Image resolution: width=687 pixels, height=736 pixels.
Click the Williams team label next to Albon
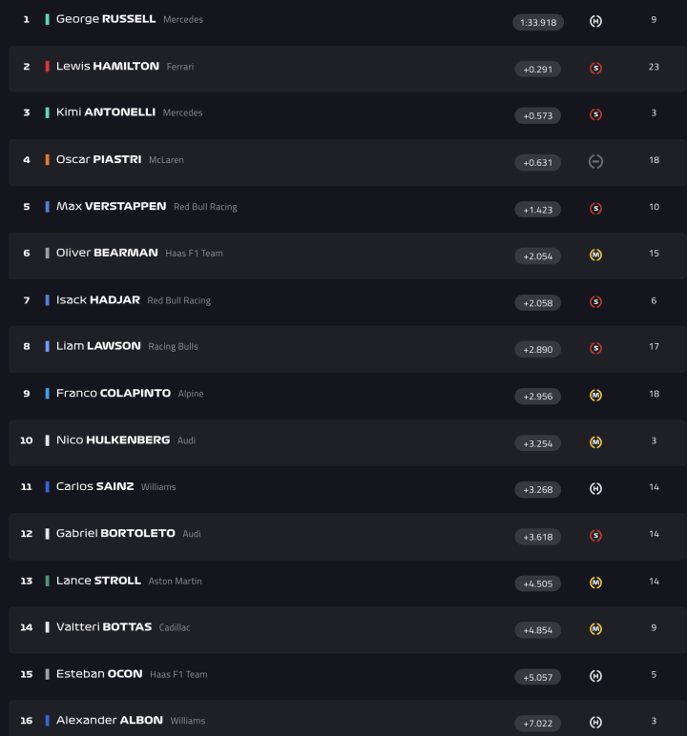coord(188,721)
